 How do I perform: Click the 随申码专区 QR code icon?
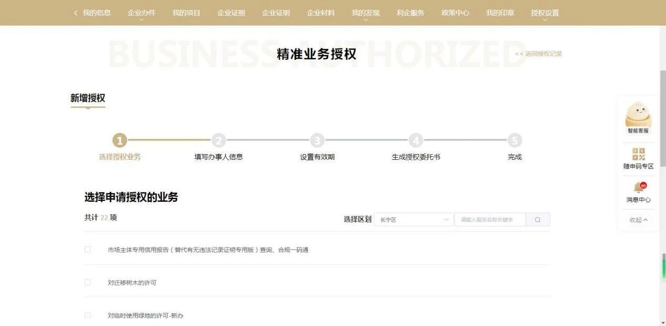(638, 154)
